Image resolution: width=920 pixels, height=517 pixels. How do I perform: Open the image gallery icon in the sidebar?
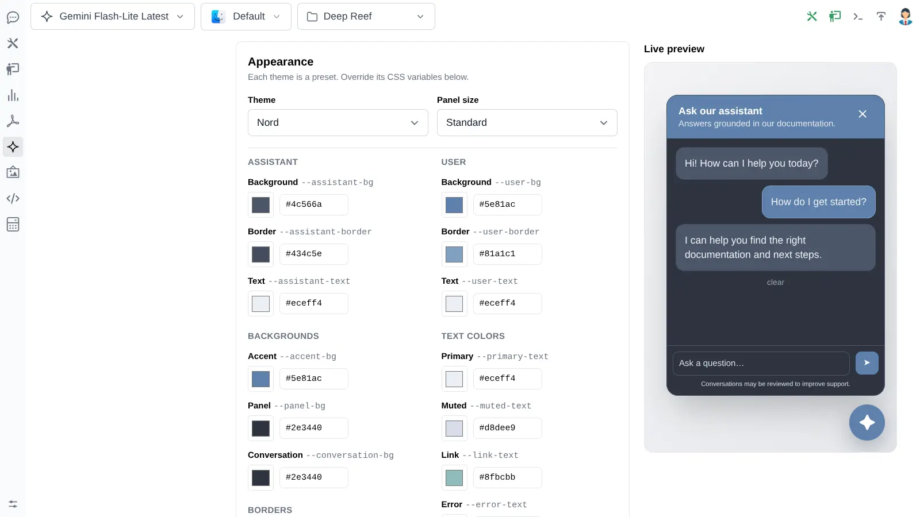point(13,172)
